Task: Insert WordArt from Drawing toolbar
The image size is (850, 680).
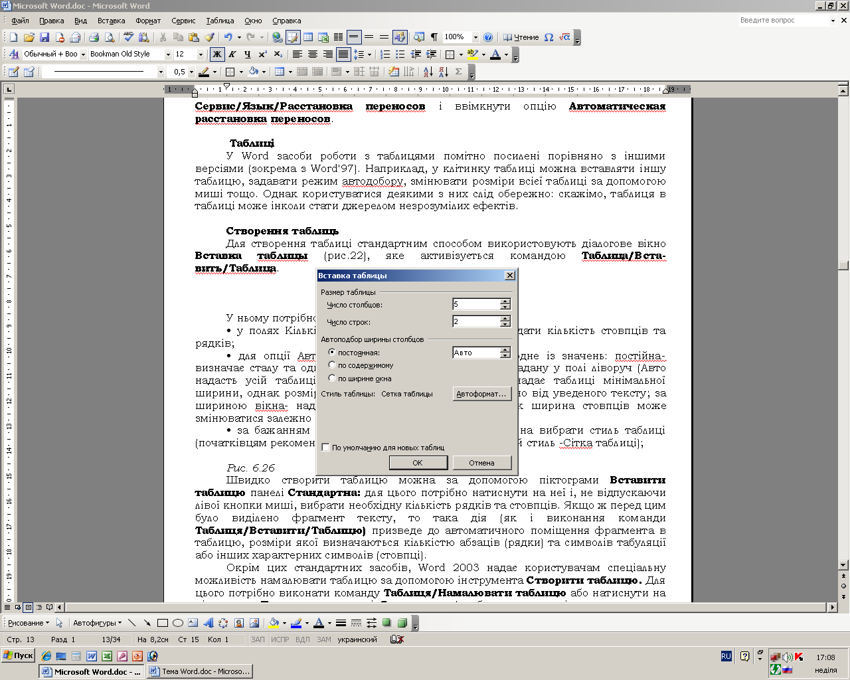Action: (208, 623)
